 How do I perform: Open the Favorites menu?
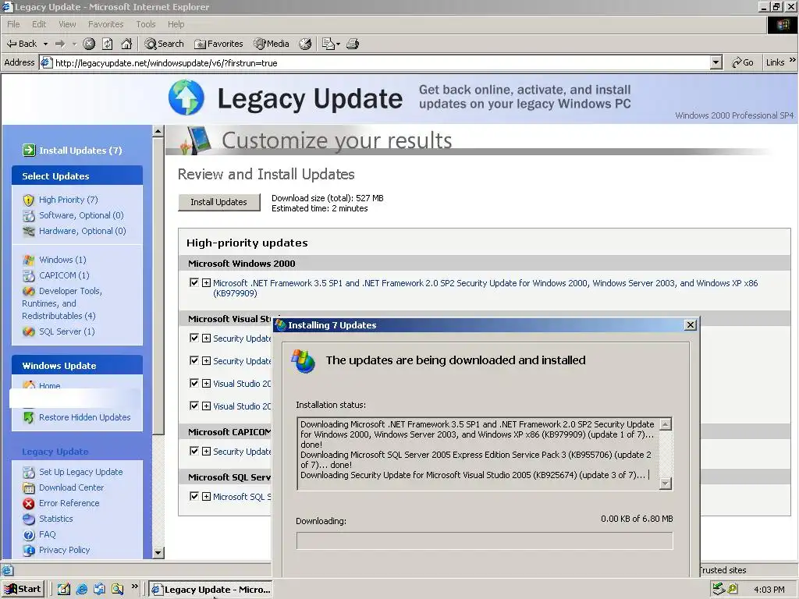[x=105, y=24]
